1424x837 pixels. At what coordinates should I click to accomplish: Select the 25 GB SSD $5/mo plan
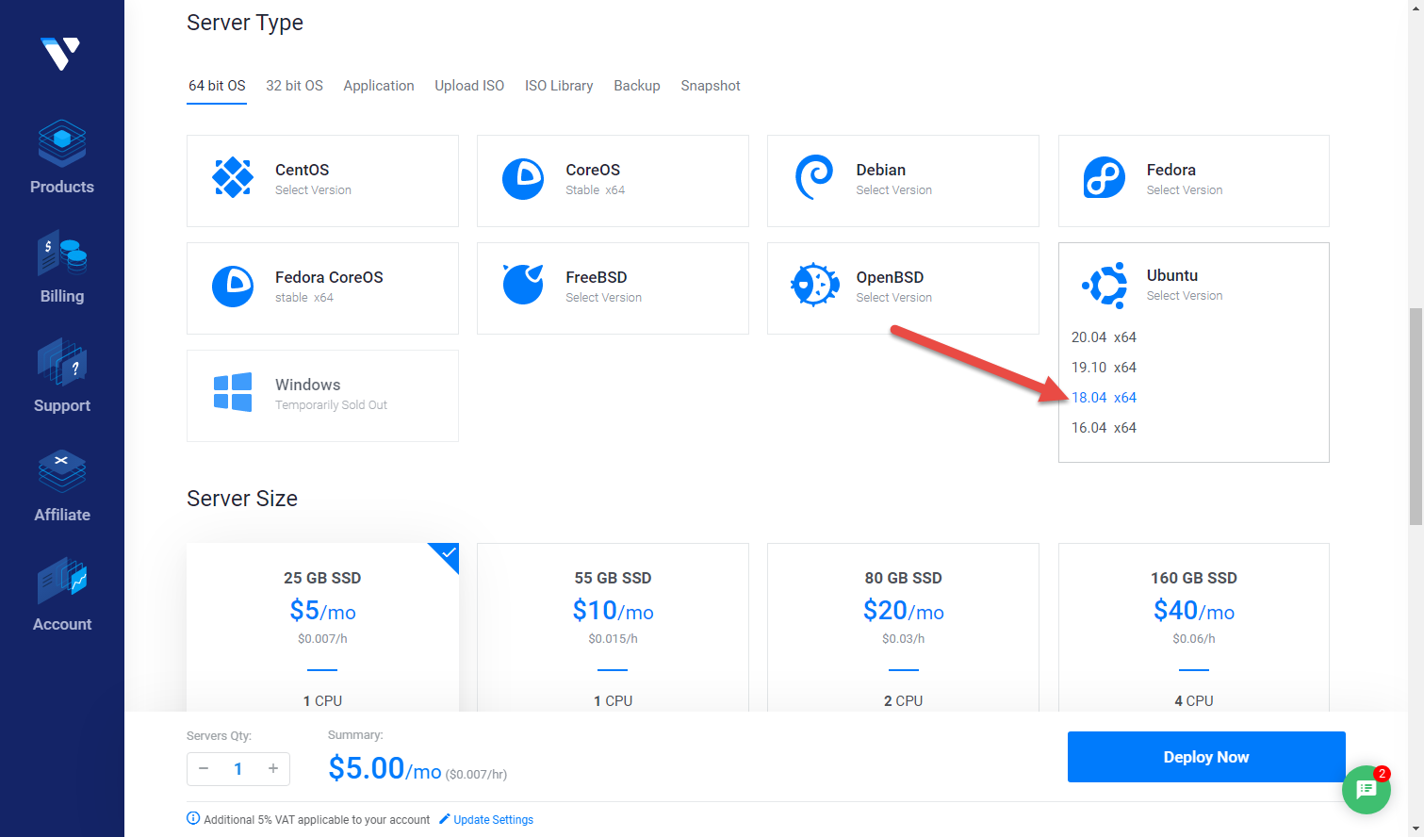322,627
